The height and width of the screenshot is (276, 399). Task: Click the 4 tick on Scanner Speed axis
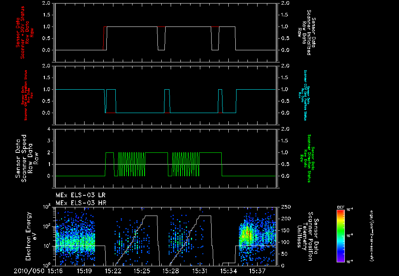49,129
